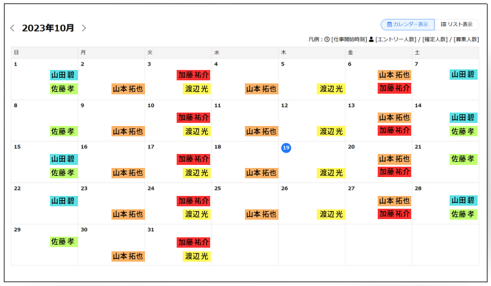Screen dimensions: 491x286
Task: Open 山本 拓也 shift on October 6
Action: coord(394,75)
